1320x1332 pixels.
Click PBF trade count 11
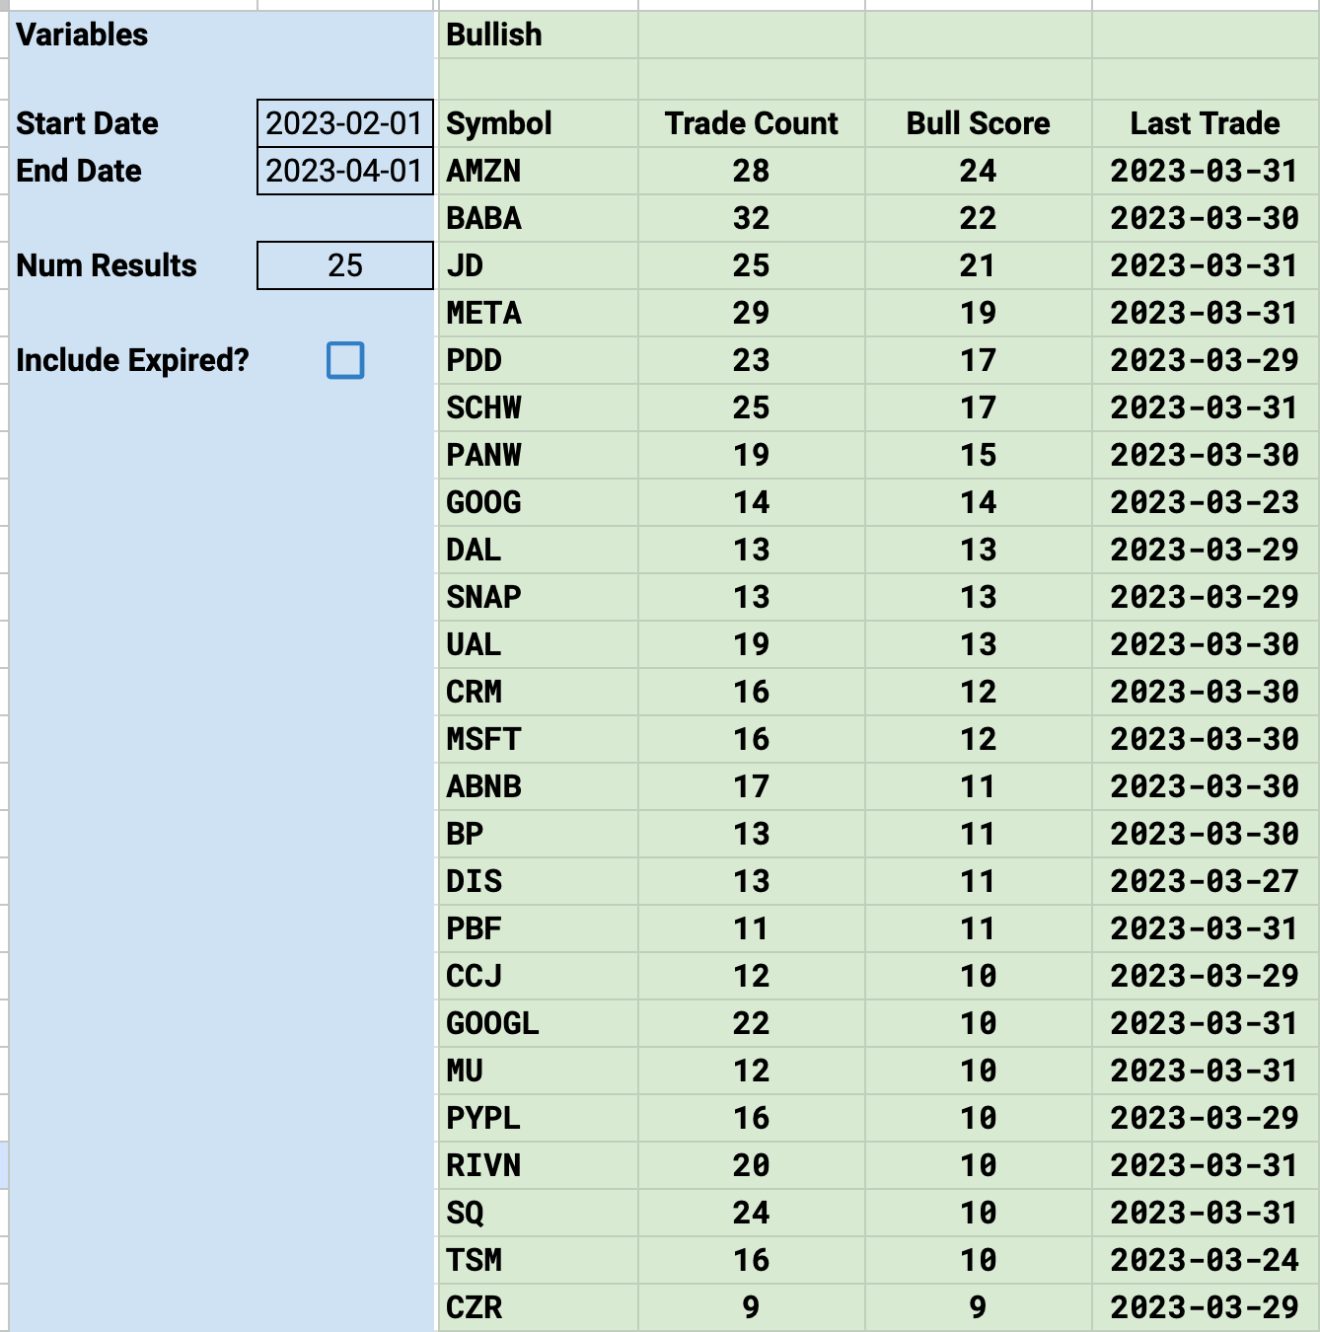coord(752,928)
